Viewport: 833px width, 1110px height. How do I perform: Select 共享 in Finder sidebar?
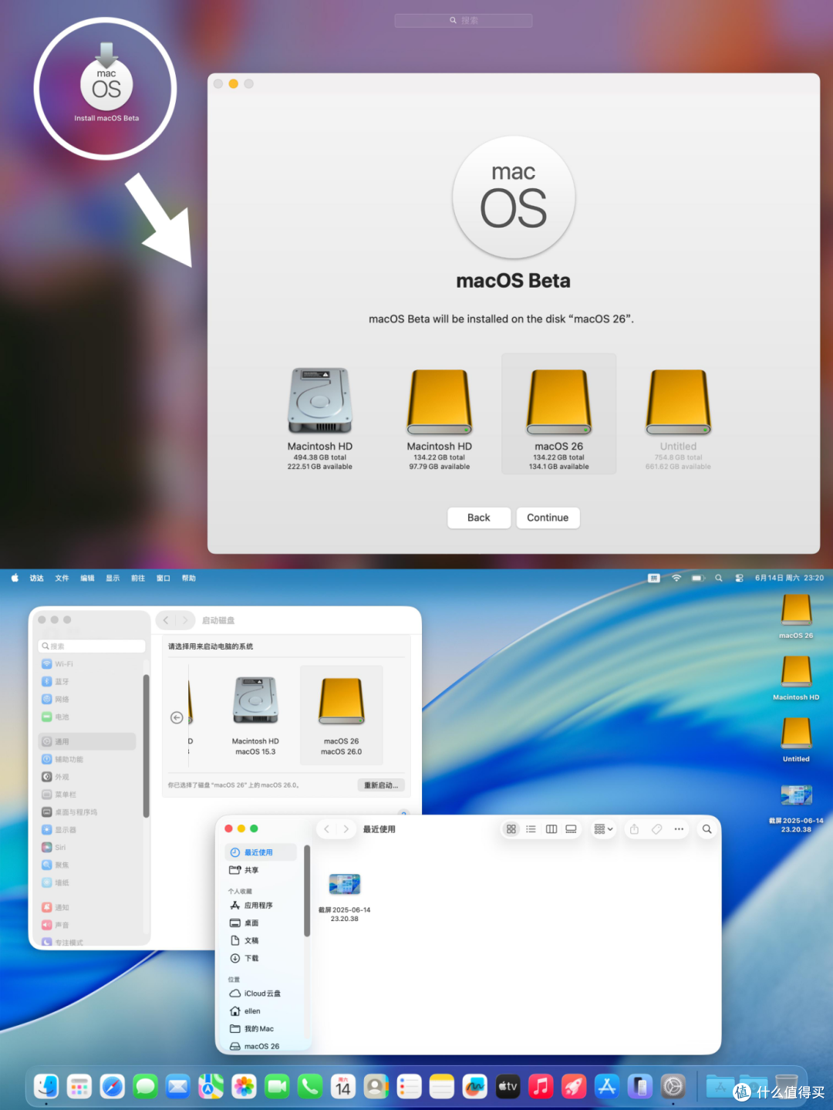[261, 870]
